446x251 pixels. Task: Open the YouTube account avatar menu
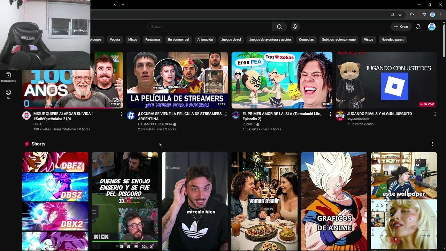pos(432,27)
